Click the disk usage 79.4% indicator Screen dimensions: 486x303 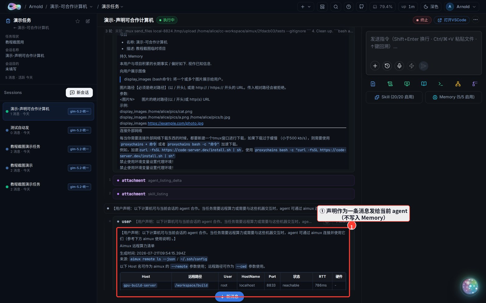tap(383, 7)
